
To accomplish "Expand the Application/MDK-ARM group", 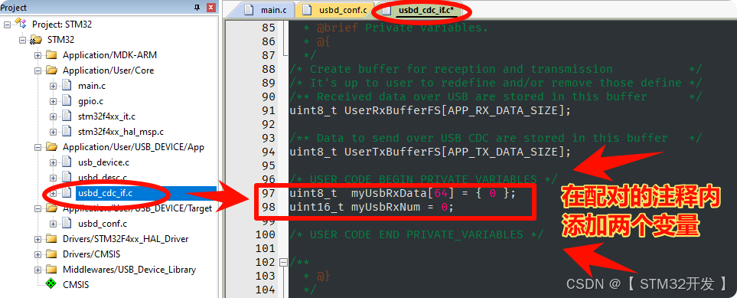I will [x=38, y=55].
